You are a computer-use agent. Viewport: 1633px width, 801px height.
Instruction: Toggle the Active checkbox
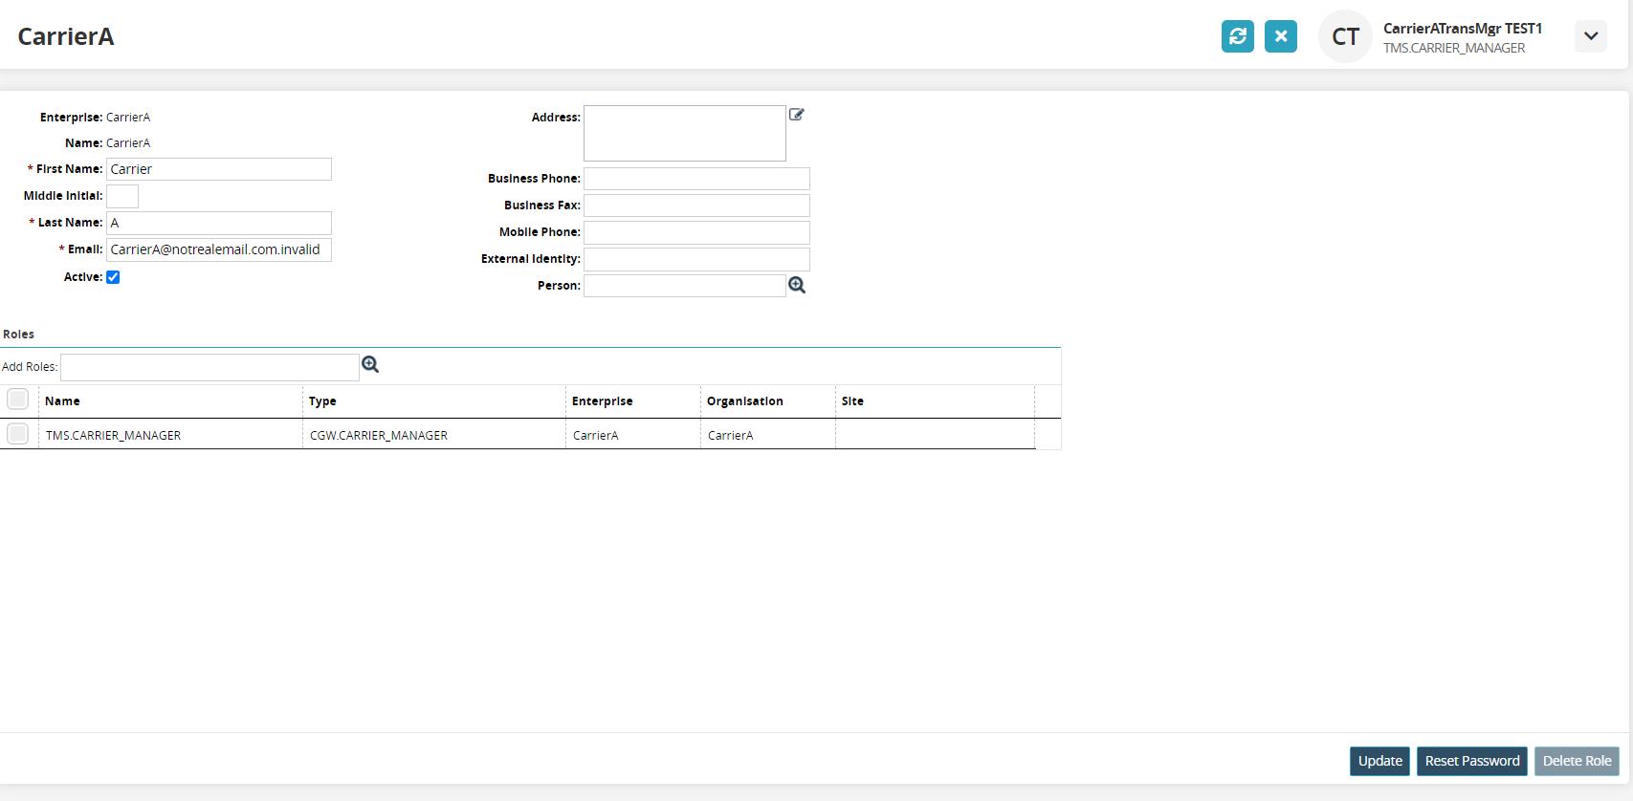[113, 277]
